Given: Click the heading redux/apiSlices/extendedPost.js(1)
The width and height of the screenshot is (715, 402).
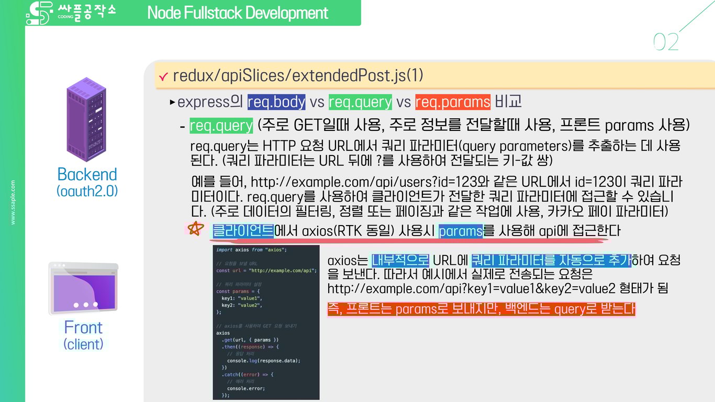Looking at the screenshot, I should pos(298,76).
